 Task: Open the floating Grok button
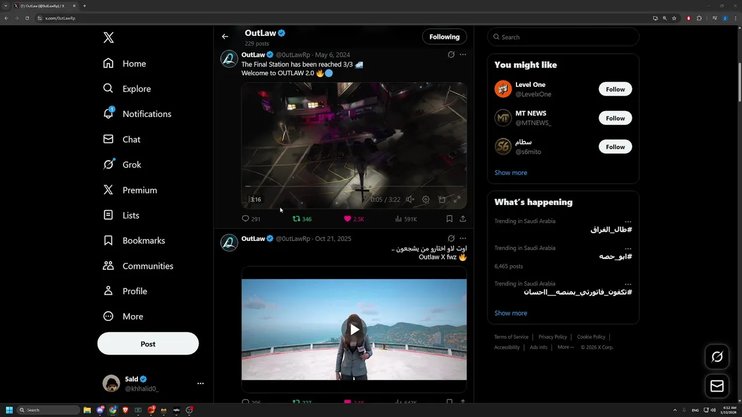(717, 357)
